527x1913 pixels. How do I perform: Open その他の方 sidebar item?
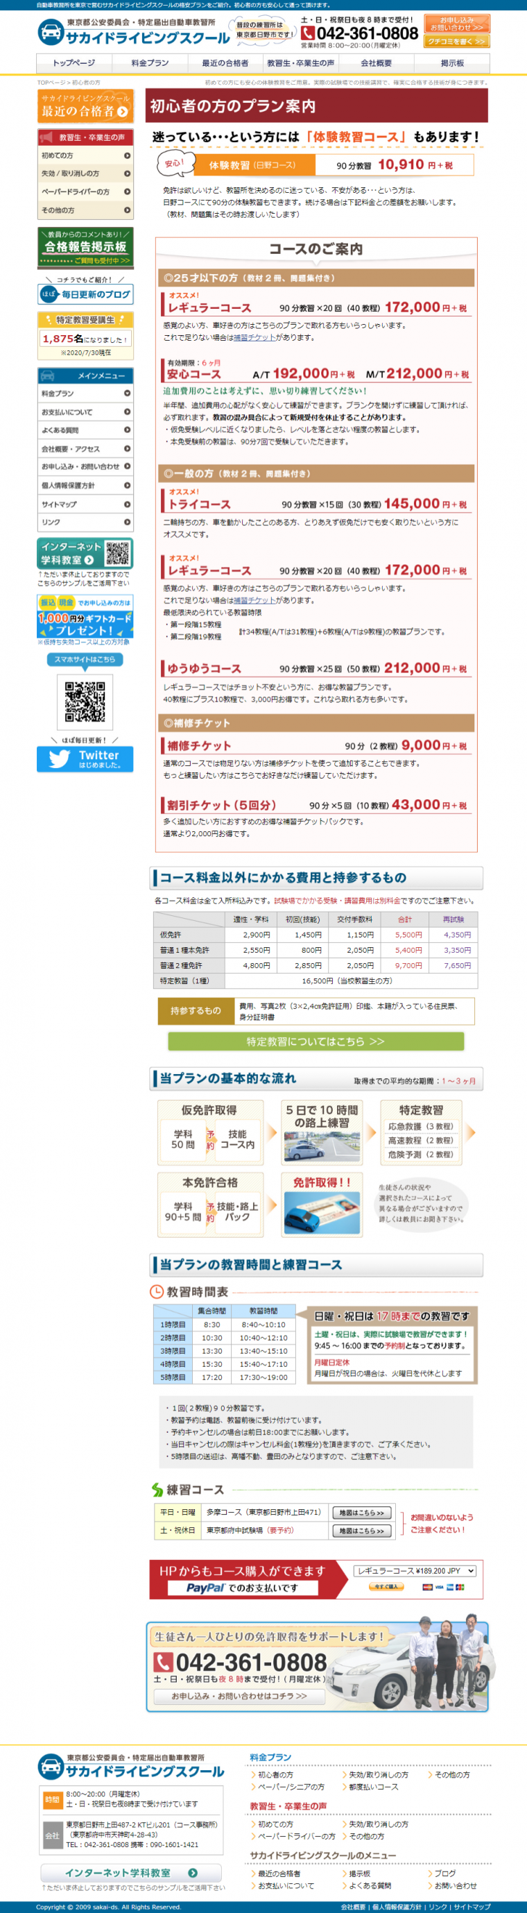[x=85, y=210]
